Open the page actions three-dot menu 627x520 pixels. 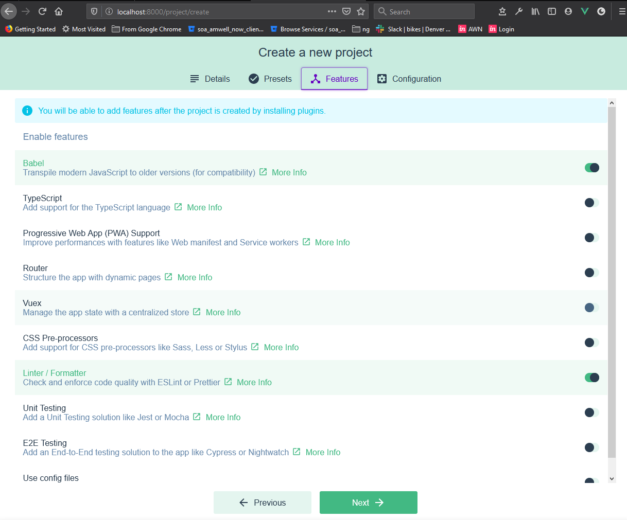click(x=332, y=11)
